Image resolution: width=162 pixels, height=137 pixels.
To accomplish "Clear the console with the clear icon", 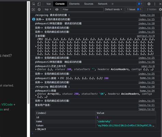I will (39, 10).
